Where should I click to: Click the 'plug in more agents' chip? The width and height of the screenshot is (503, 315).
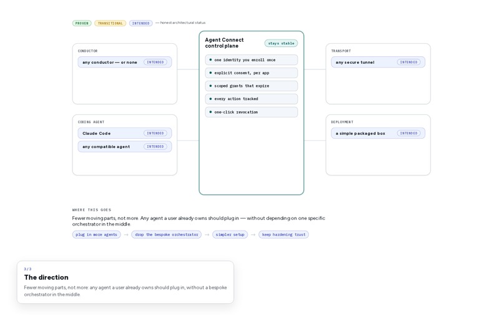[97, 234]
